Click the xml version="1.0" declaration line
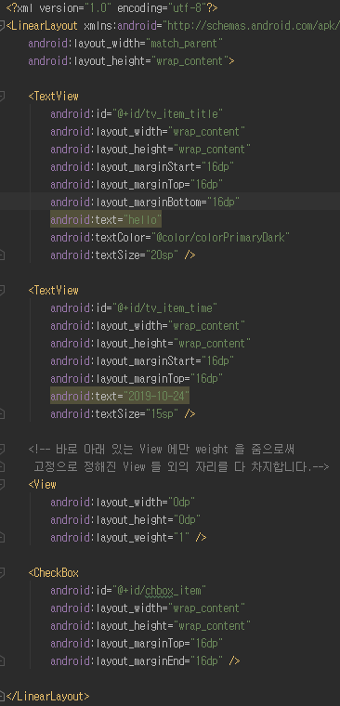Viewport: 340px width, 706px height. [x=111, y=8]
